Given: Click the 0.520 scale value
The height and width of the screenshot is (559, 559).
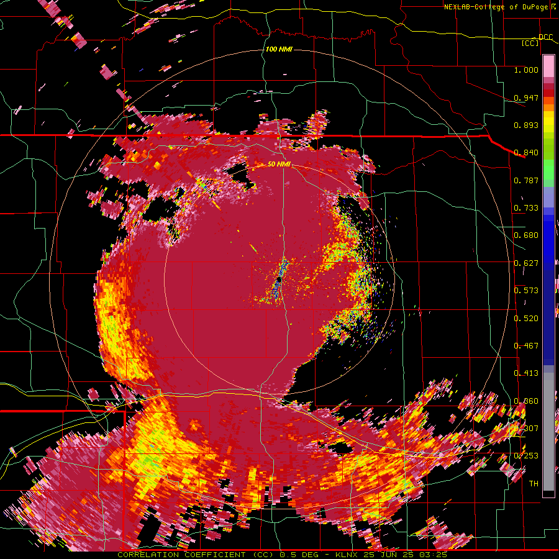Looking at the screenshot, I should (x=526, y=319).
